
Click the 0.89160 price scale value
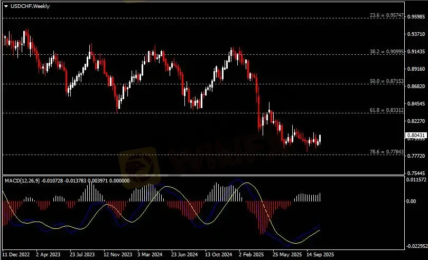(416, 69)
